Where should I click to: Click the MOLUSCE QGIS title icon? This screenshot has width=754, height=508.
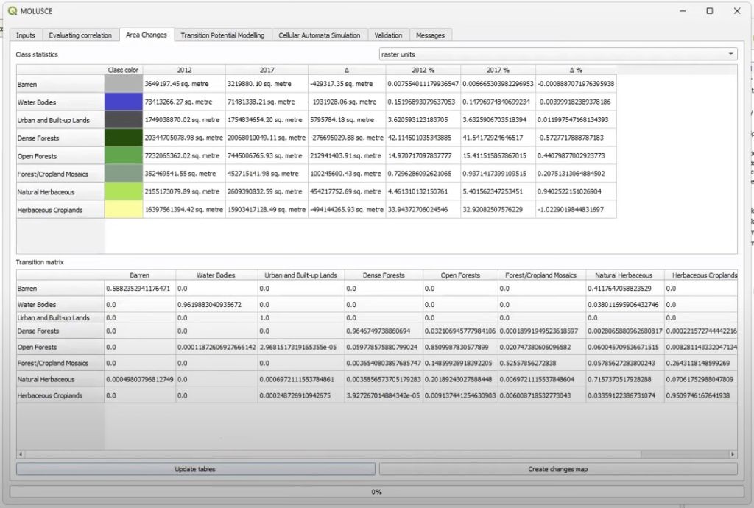[x=13, y=10]
